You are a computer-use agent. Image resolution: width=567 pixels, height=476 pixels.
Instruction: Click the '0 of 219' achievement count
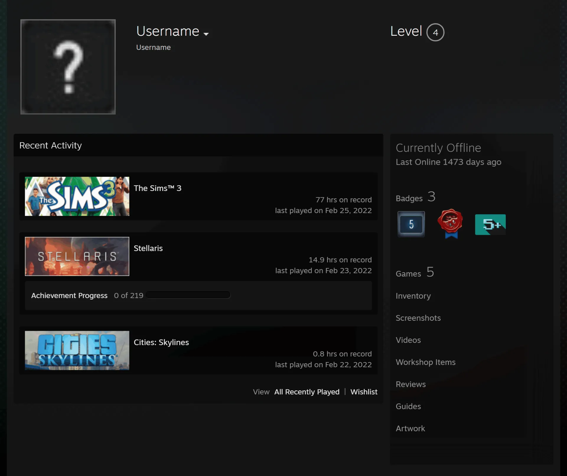tap(128, 295)
